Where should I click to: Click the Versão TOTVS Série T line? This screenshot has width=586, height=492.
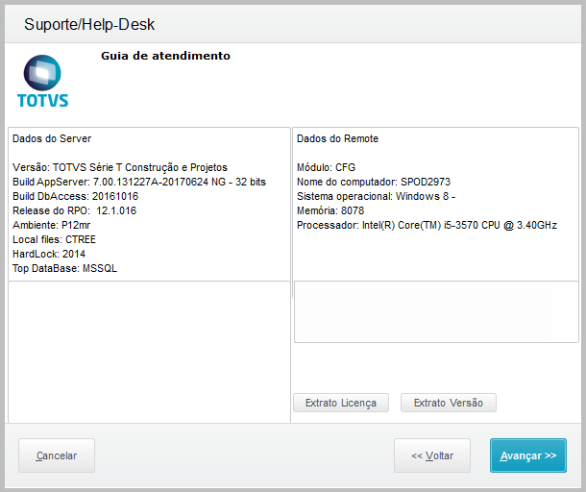[120, 167]
